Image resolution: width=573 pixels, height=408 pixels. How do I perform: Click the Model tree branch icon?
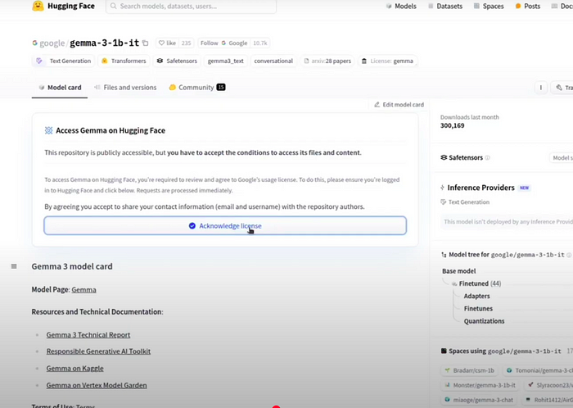pos(444,255)
